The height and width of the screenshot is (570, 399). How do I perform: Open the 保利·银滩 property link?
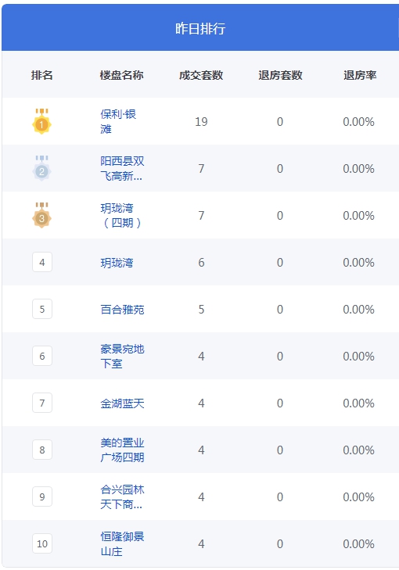(x=118, y=121)
